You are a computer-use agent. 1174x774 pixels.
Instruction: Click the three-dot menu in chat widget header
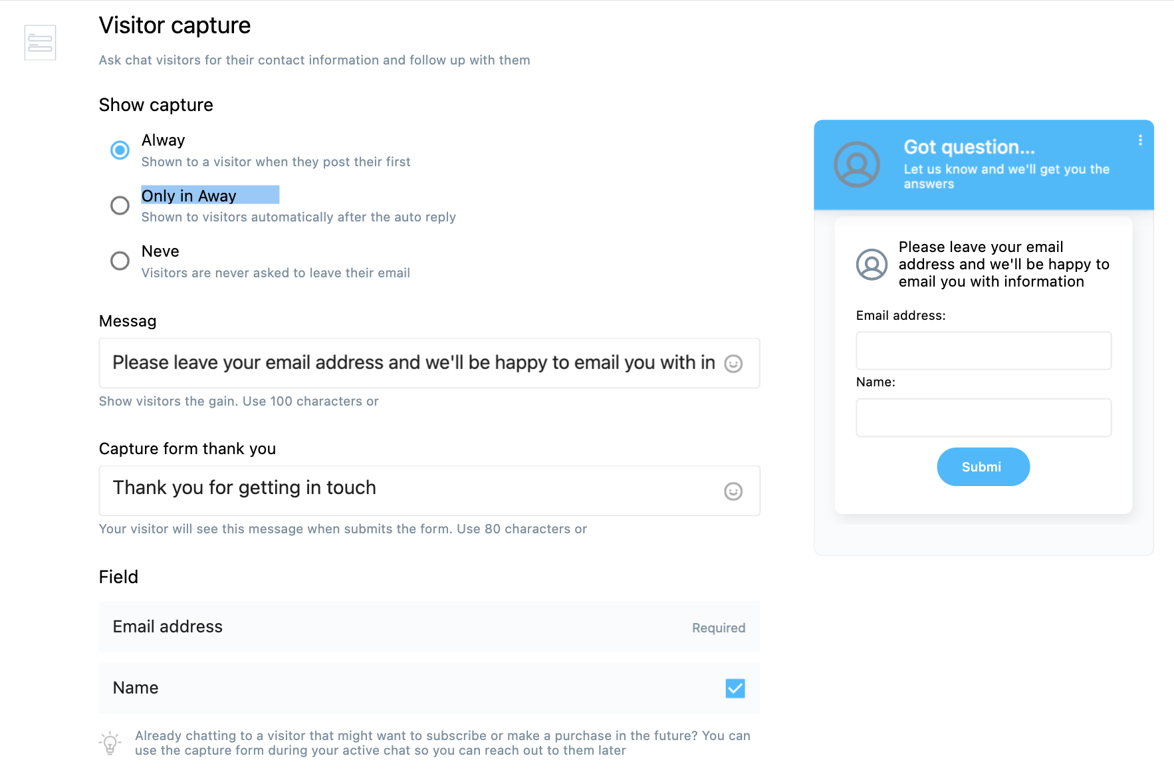coord(1140,140)
